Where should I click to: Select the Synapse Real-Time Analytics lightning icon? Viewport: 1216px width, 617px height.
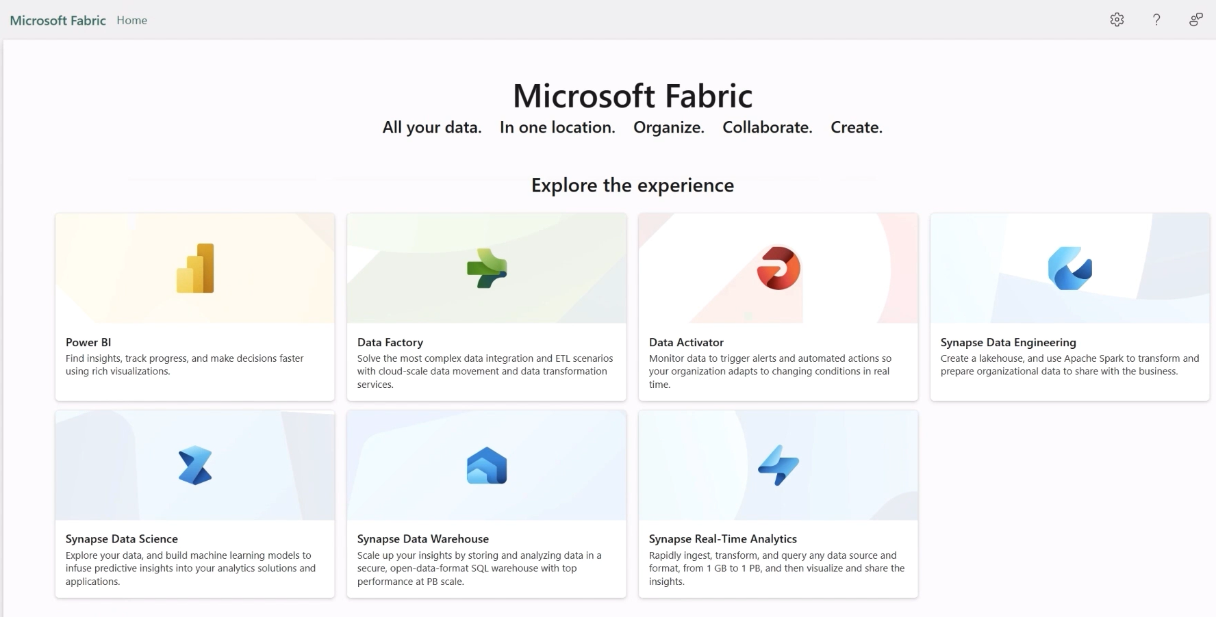(778, 466)
